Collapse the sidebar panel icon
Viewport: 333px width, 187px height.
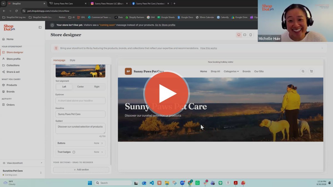pos(40,27)
